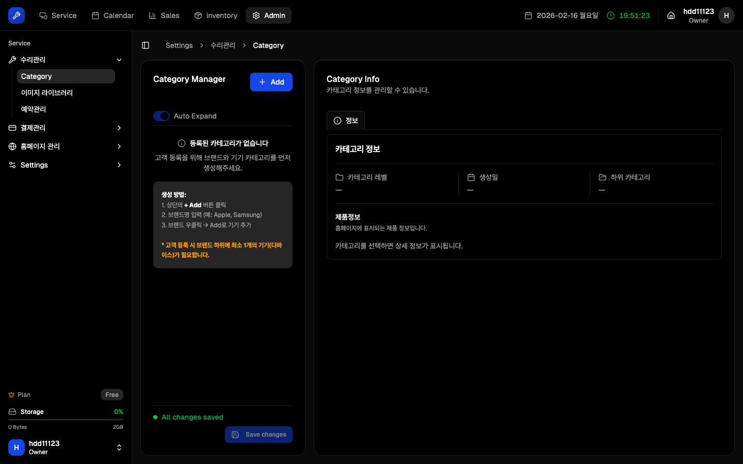Select 이미지 라이브러리 in the sidebar
743x464 pixels.
(47, 93)
